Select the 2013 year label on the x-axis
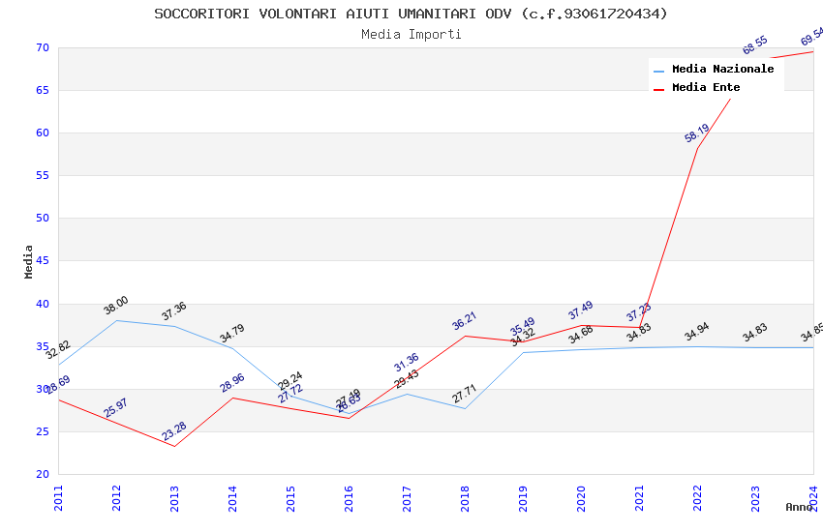823x532 pixels. click(174, 498)
